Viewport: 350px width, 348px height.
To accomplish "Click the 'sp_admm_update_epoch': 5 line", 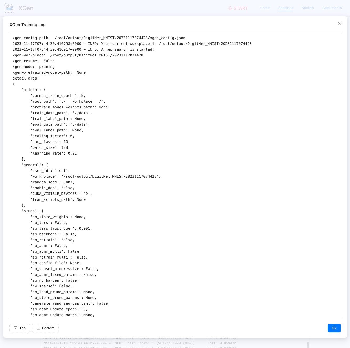I will coord(59,309).
